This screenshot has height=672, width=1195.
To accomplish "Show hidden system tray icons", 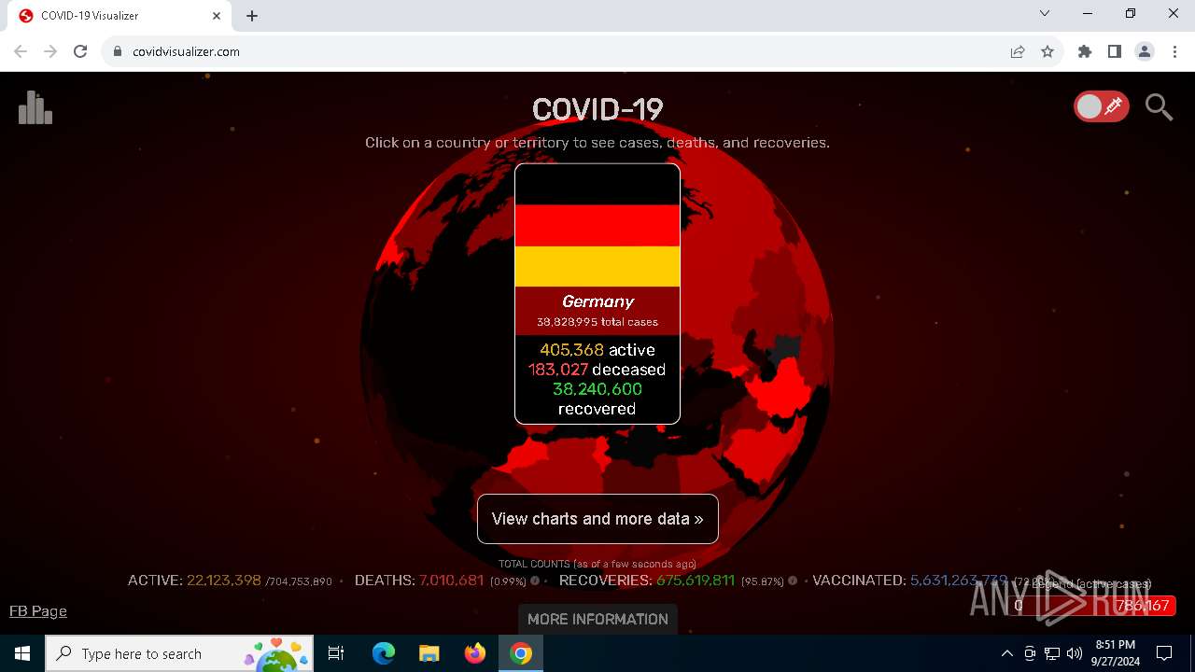I will [x=1006, y=653].
